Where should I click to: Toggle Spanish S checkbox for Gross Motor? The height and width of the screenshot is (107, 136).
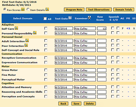113,70
